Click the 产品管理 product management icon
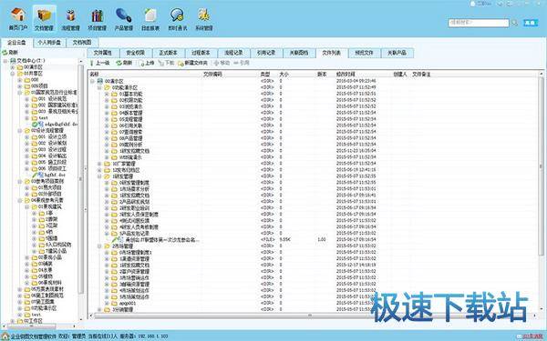547x341 pixels. 123,19
